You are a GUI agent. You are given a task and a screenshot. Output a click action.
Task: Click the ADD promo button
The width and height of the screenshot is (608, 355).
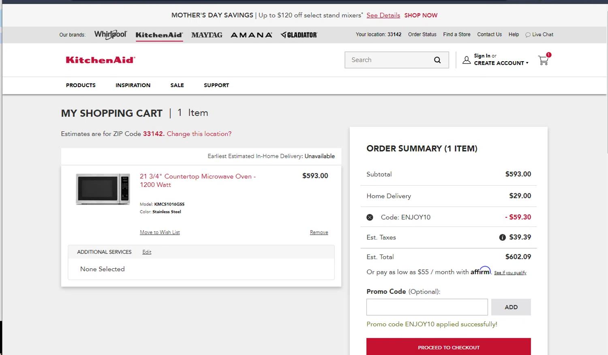point(511,307)
